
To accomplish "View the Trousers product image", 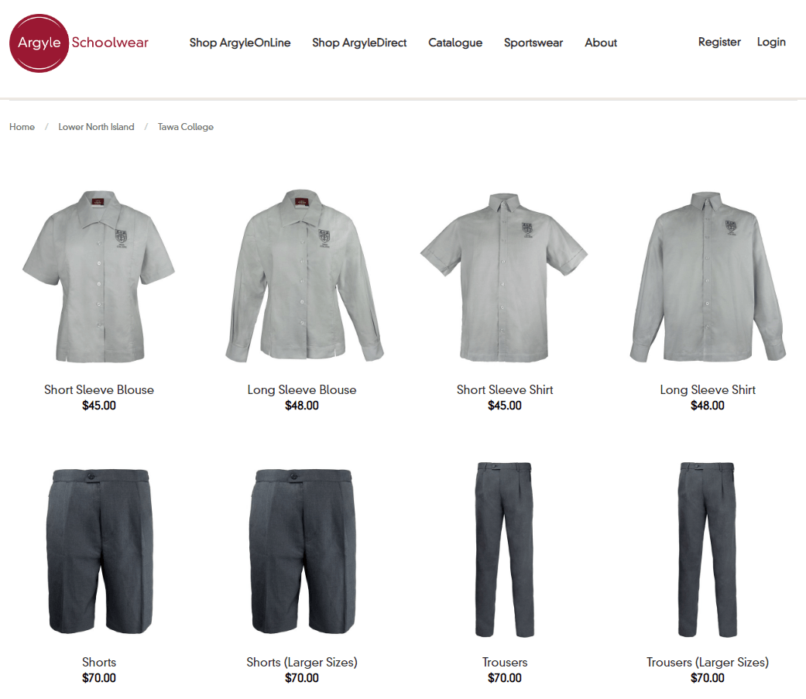I will 504,550.
